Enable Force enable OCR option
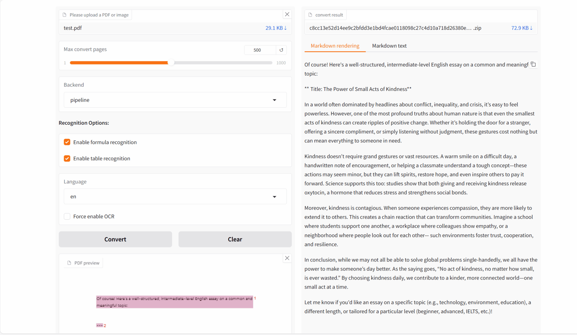This screenshot has height=335, width=577. 67,216
